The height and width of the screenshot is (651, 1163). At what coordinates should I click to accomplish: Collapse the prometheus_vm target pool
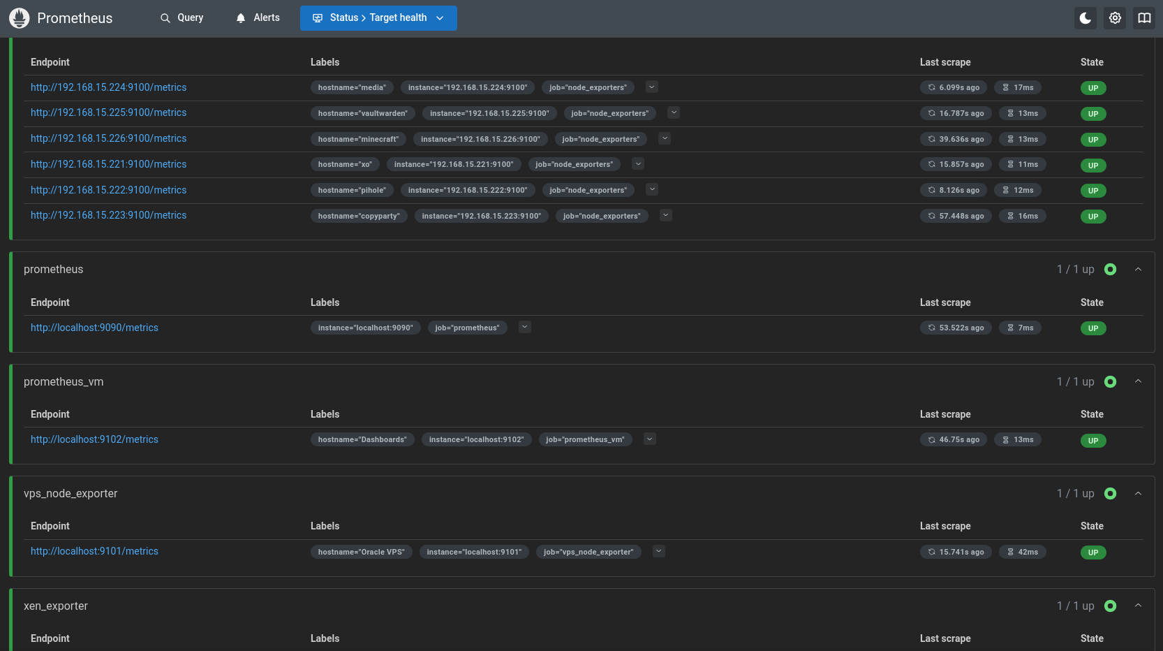click(1138, 381)
